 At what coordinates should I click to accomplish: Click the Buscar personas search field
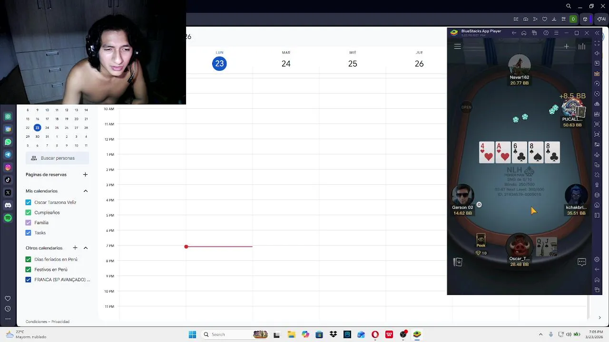pos(57,158)
